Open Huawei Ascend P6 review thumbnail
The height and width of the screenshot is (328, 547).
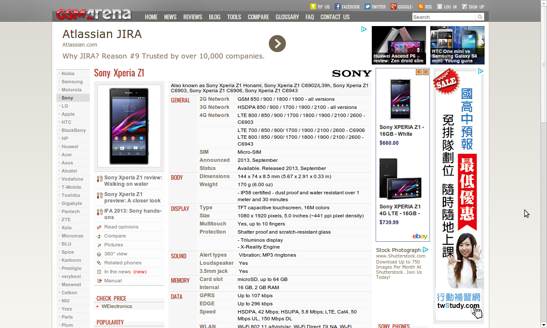[x=399, y=45]
